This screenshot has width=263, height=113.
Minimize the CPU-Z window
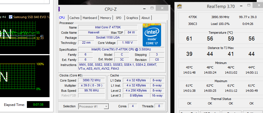click(144, 8)
